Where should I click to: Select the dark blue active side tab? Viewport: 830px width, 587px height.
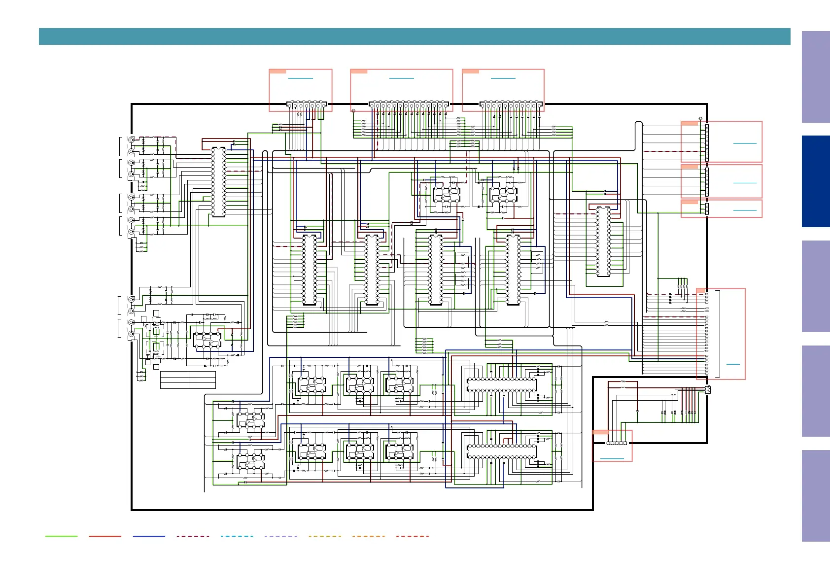point(816,181)
